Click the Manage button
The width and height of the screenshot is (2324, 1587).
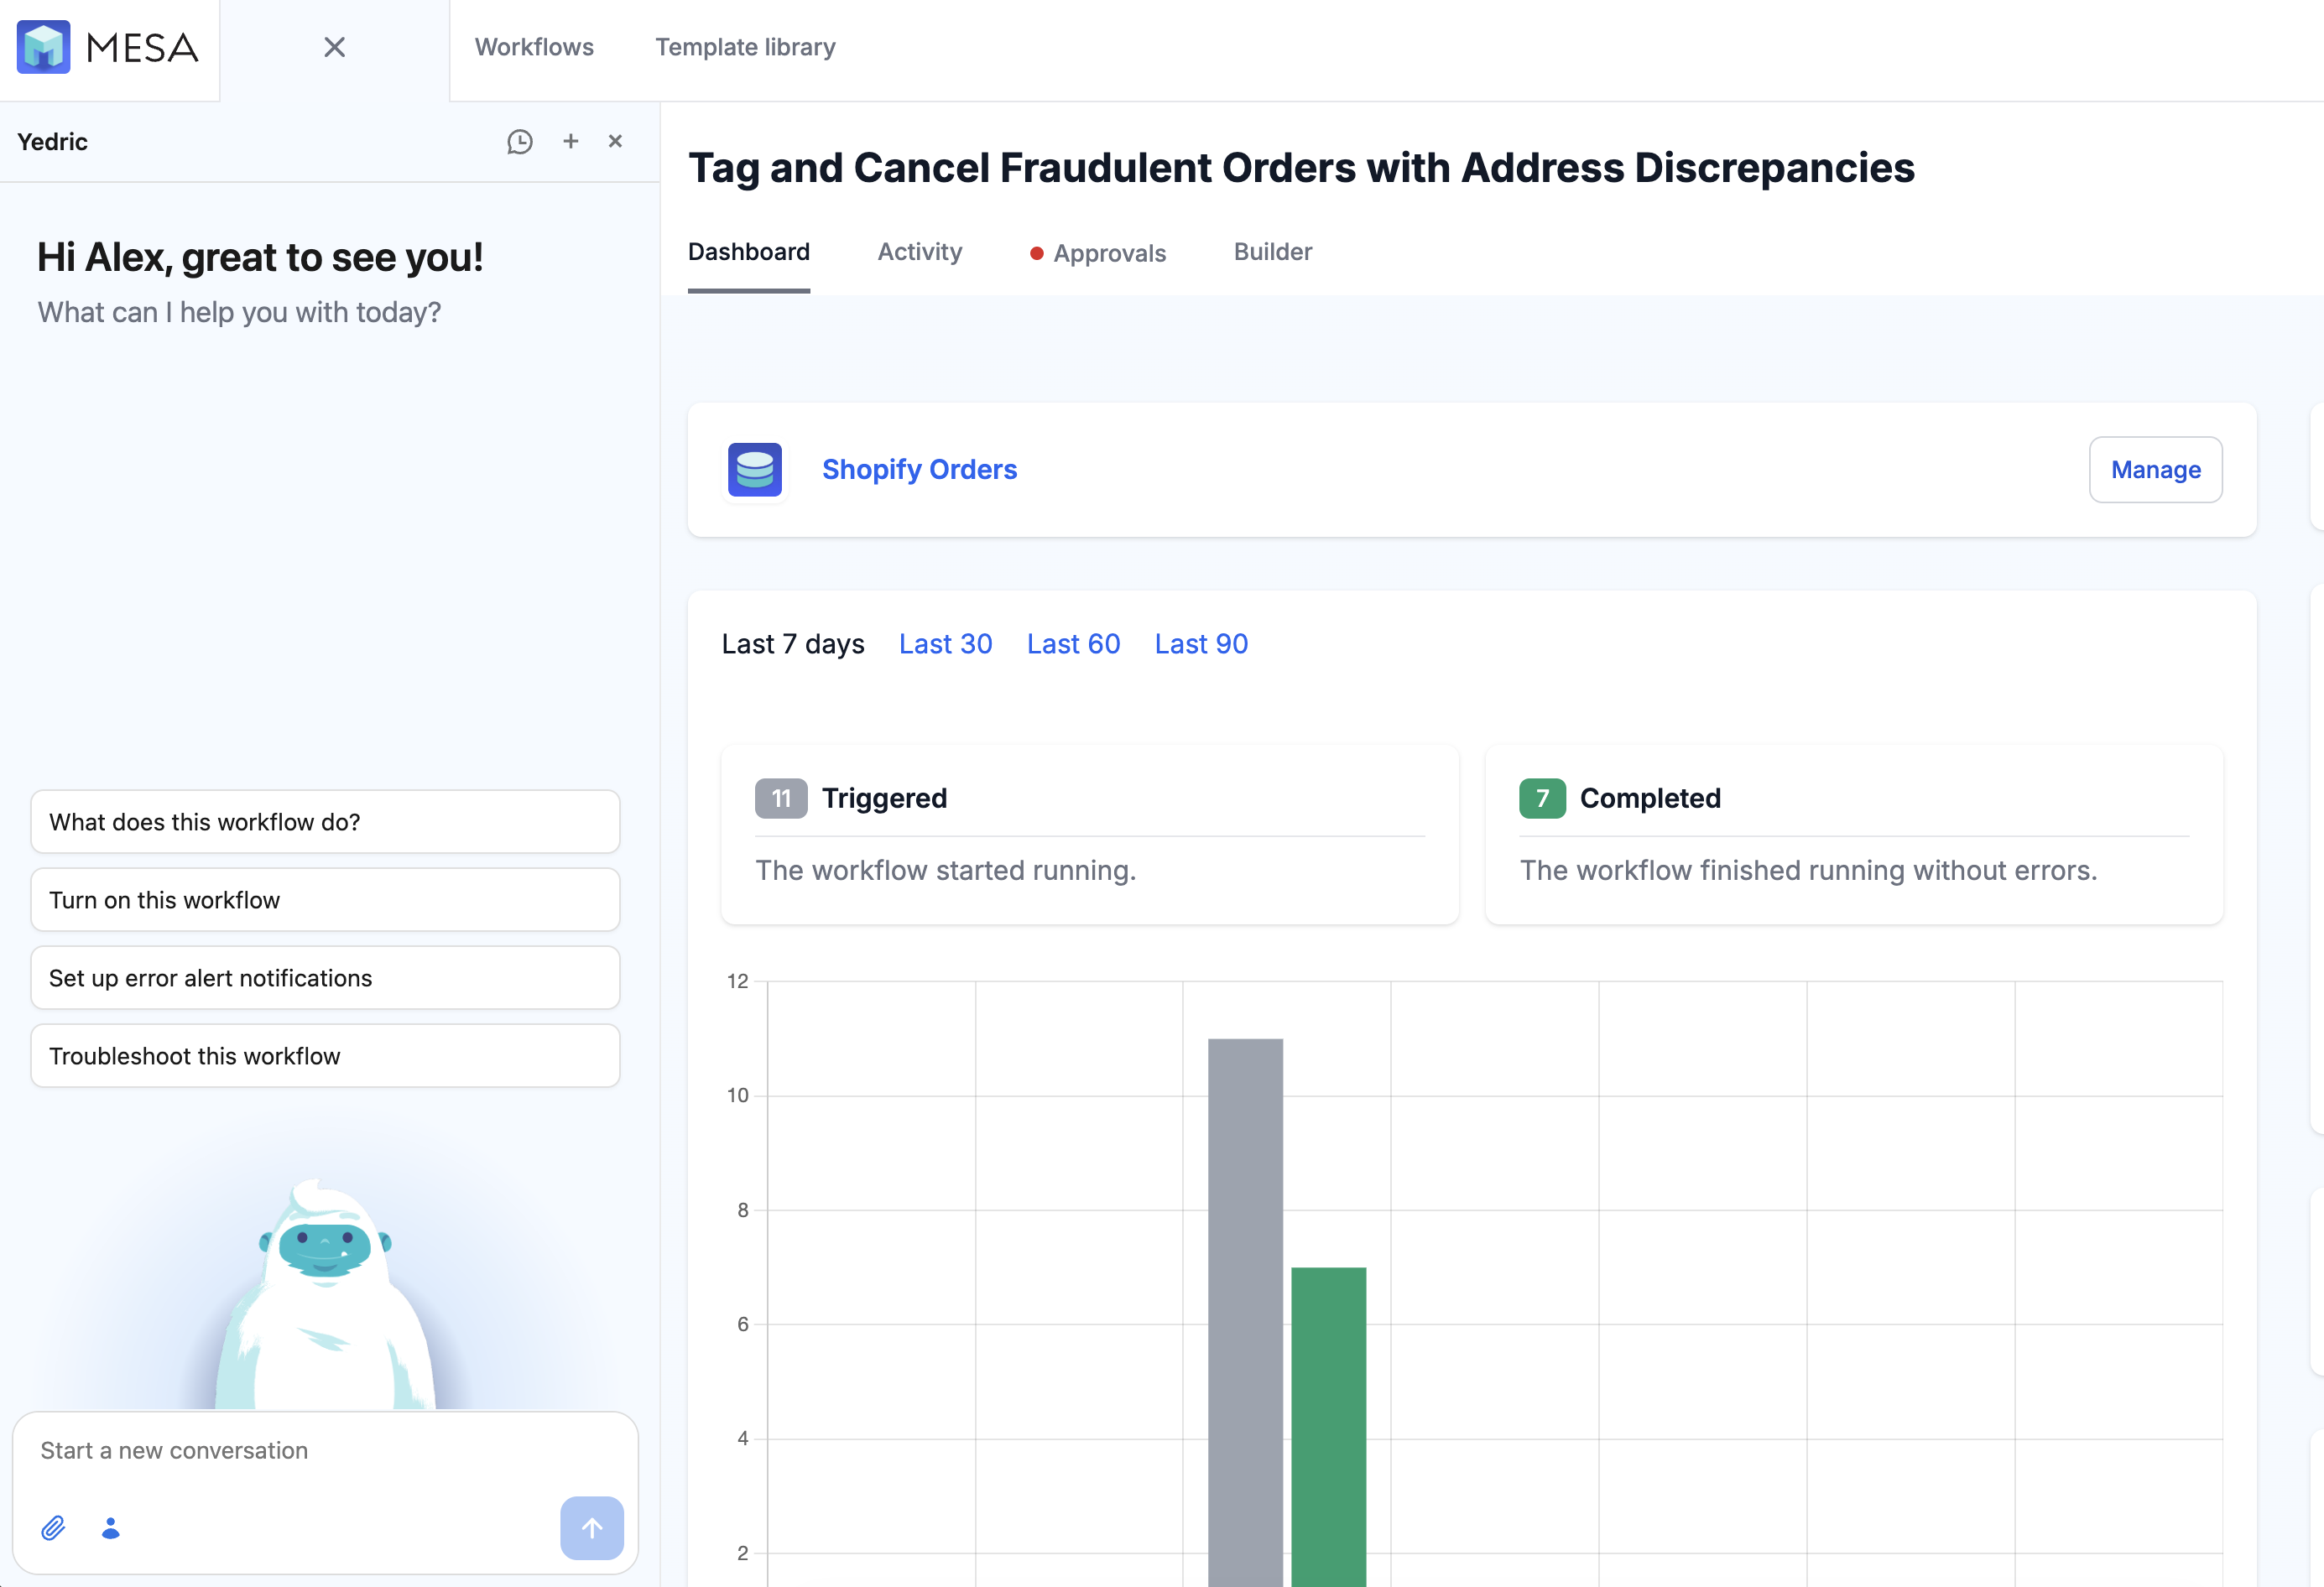pos(2155,469)
